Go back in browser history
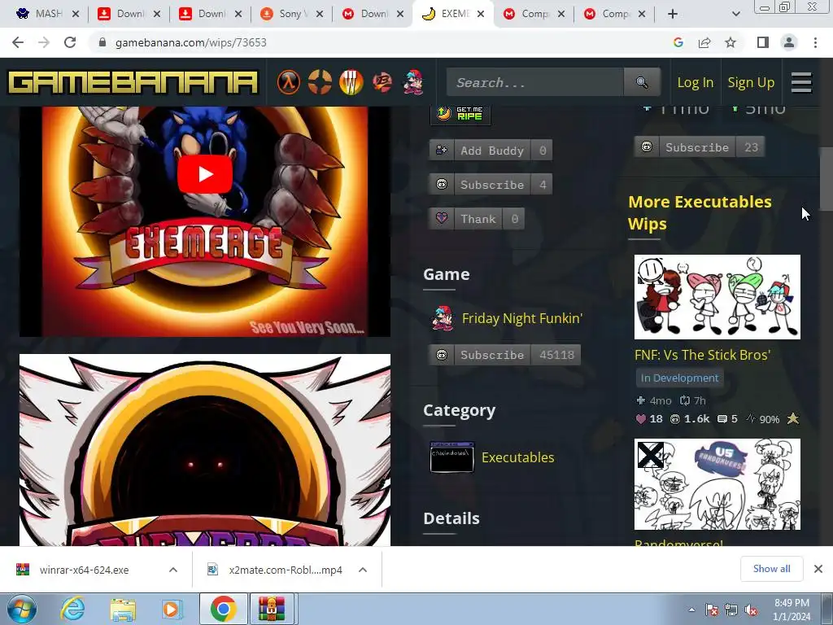This screenshot has height=625, width=833. [18, 42]
